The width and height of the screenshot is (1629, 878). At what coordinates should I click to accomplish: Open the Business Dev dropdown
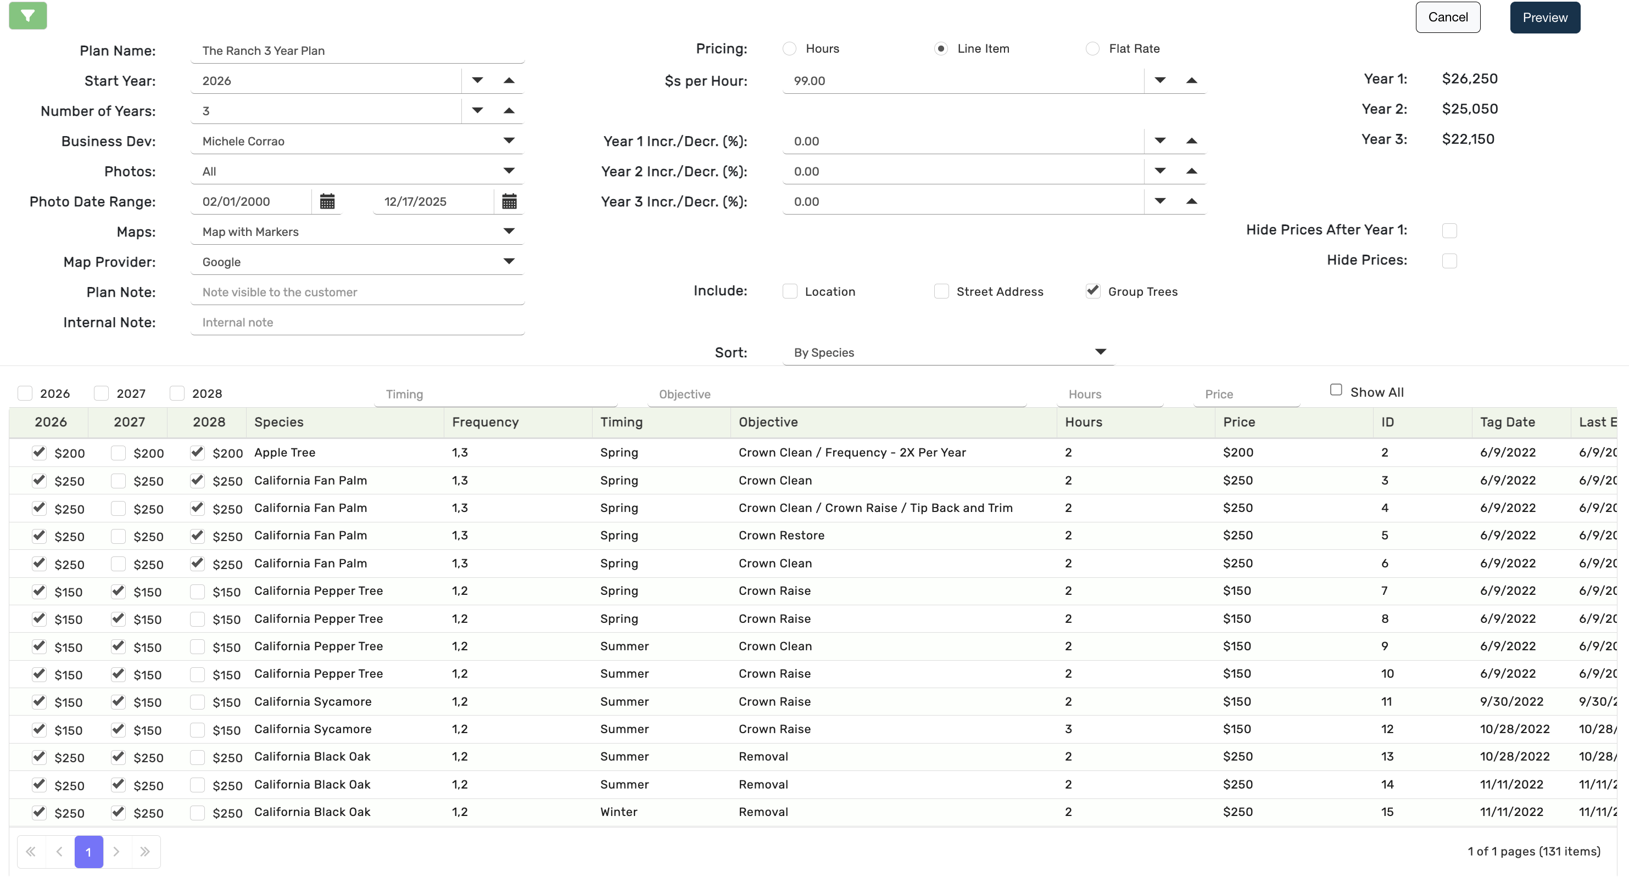[509, 141]
